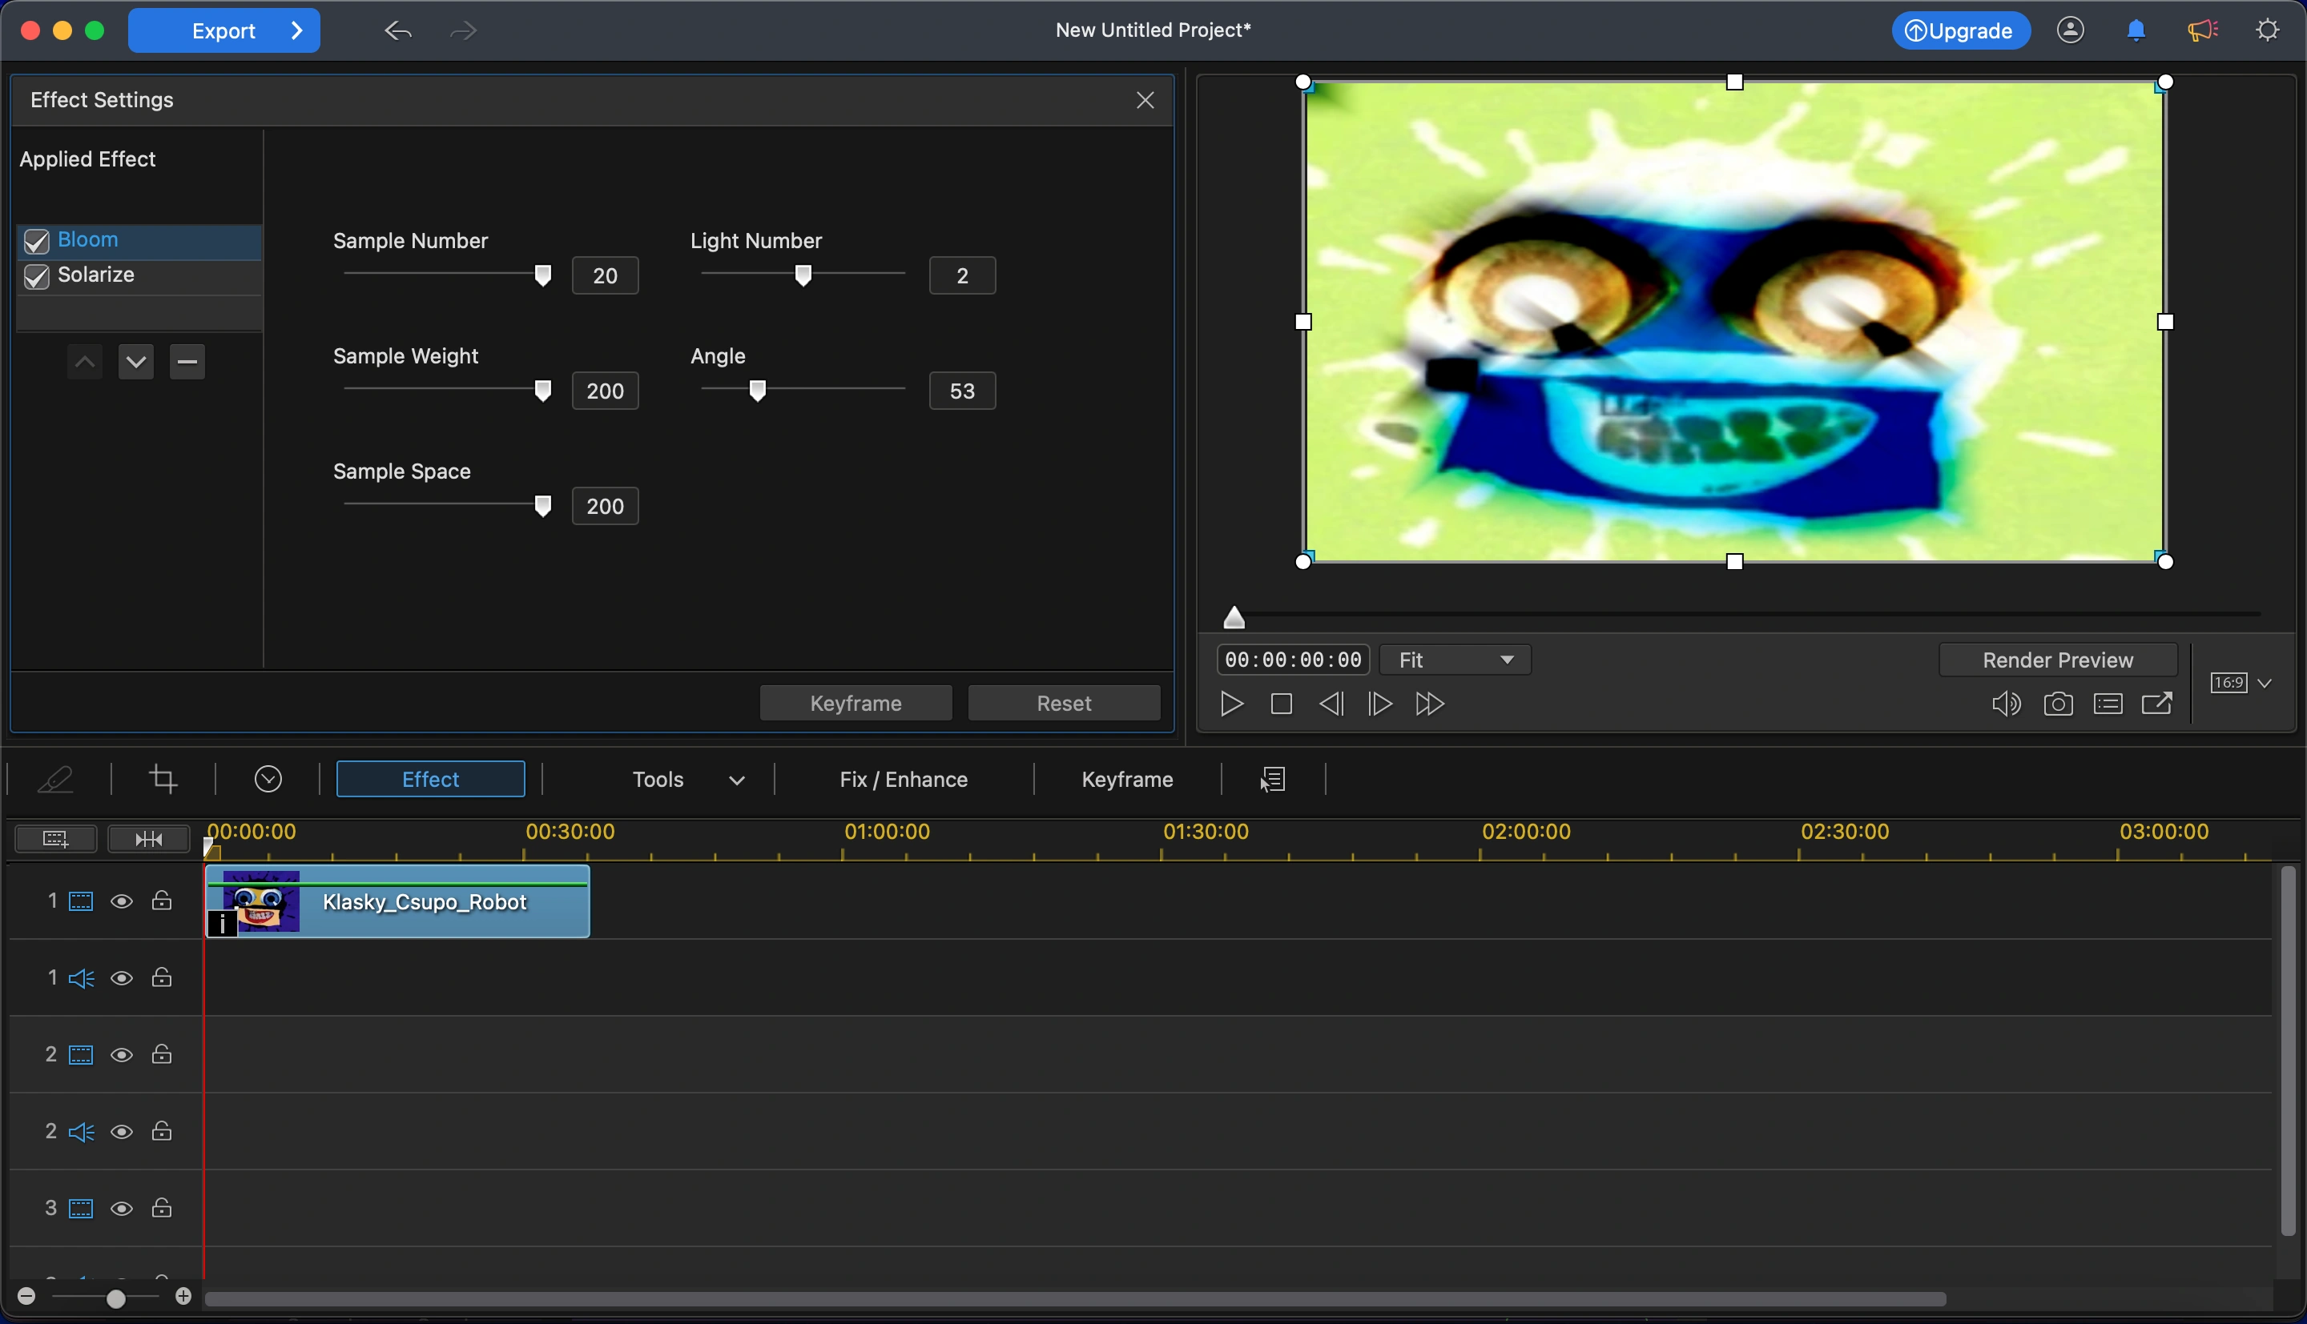Disable the Solarize effect checkbox
The image size is (2307, 1324).
(36, 276)
